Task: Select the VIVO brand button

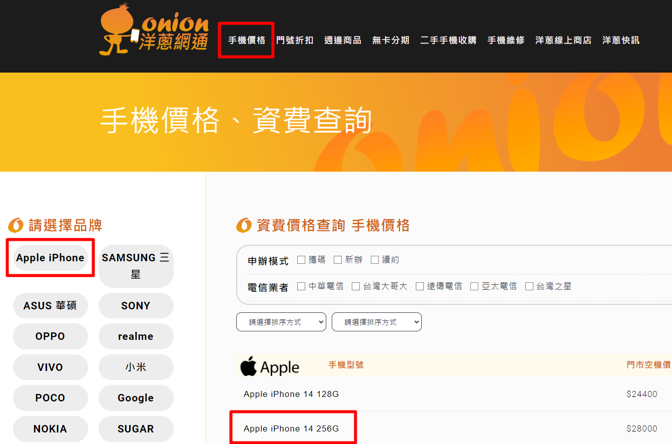Action: pyautogui.click(x=50, y=367)
